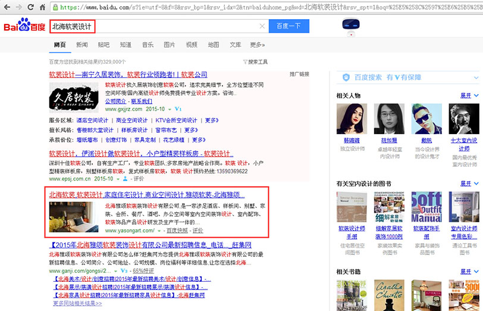483x311 pixels.
Task: Click 软装设计师手册 book title link
Action: (x=352, y=232)
